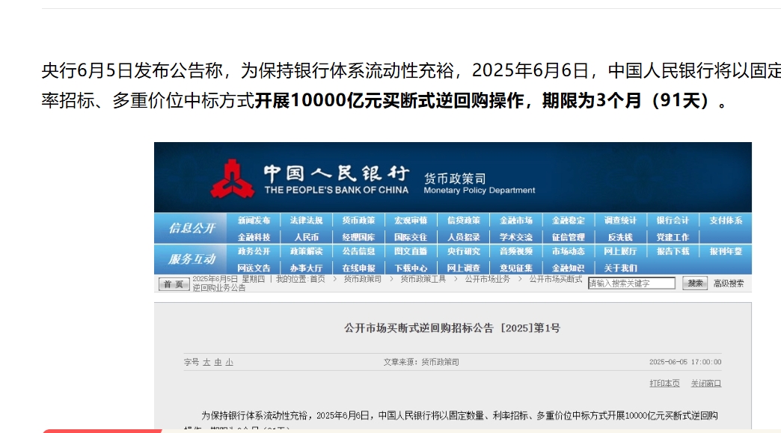The width and height of the screenshot is (781, 433).
Task: Open the 党建工作 menu item
Action: [x=673, y=237]
